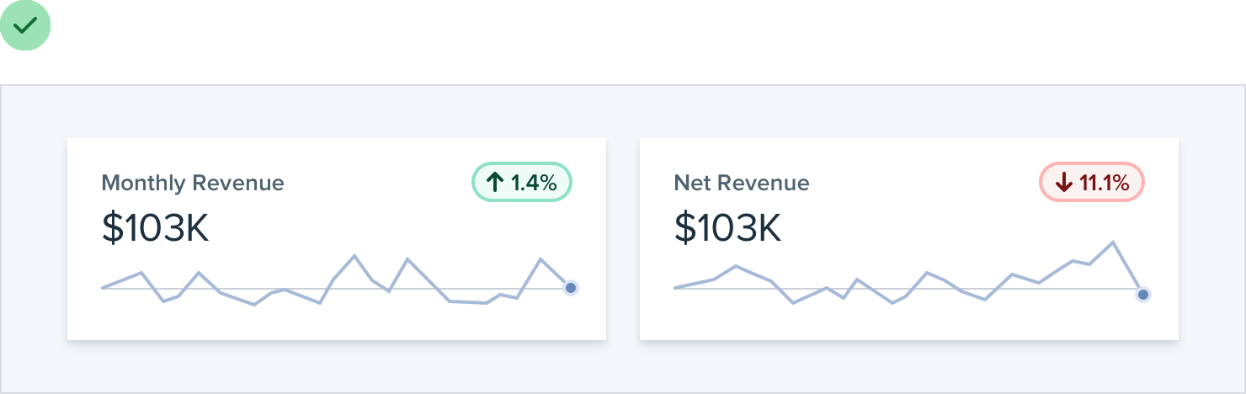The image size is (1246, 394).
Task: Open the Net Revenue sparkline chart
Action: 909,278
